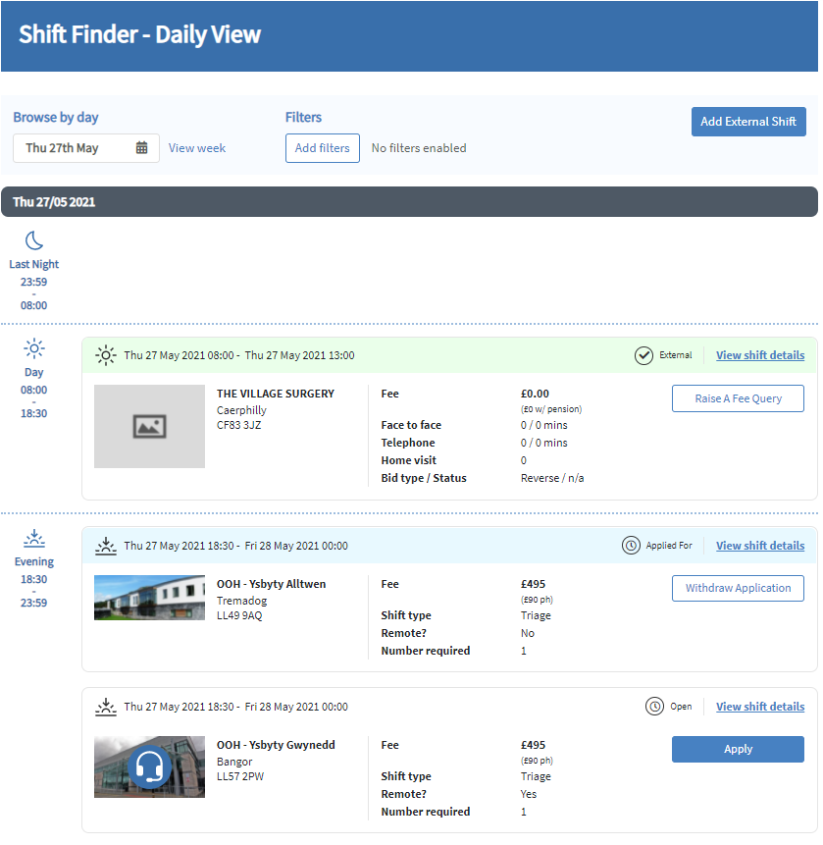Image resolution: width=823 pixels, height=845 pixels.
Task: Click the Ysbyty Alltwen building photo
Action: tap(149, 598)
